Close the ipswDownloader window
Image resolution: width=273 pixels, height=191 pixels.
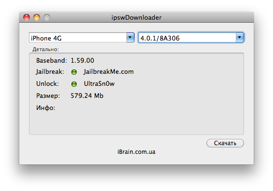pos(27,17)
